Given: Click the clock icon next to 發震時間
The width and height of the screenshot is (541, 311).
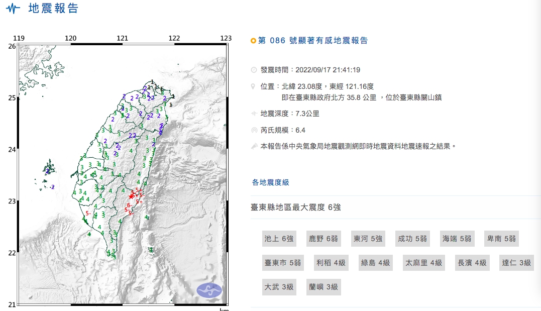Looking at the screenshot, I should click(x=254, y=70).
